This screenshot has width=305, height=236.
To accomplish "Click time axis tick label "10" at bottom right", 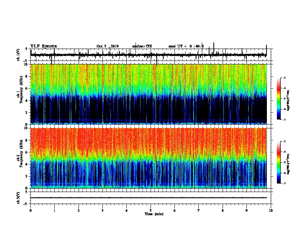I will coord(271,211).
